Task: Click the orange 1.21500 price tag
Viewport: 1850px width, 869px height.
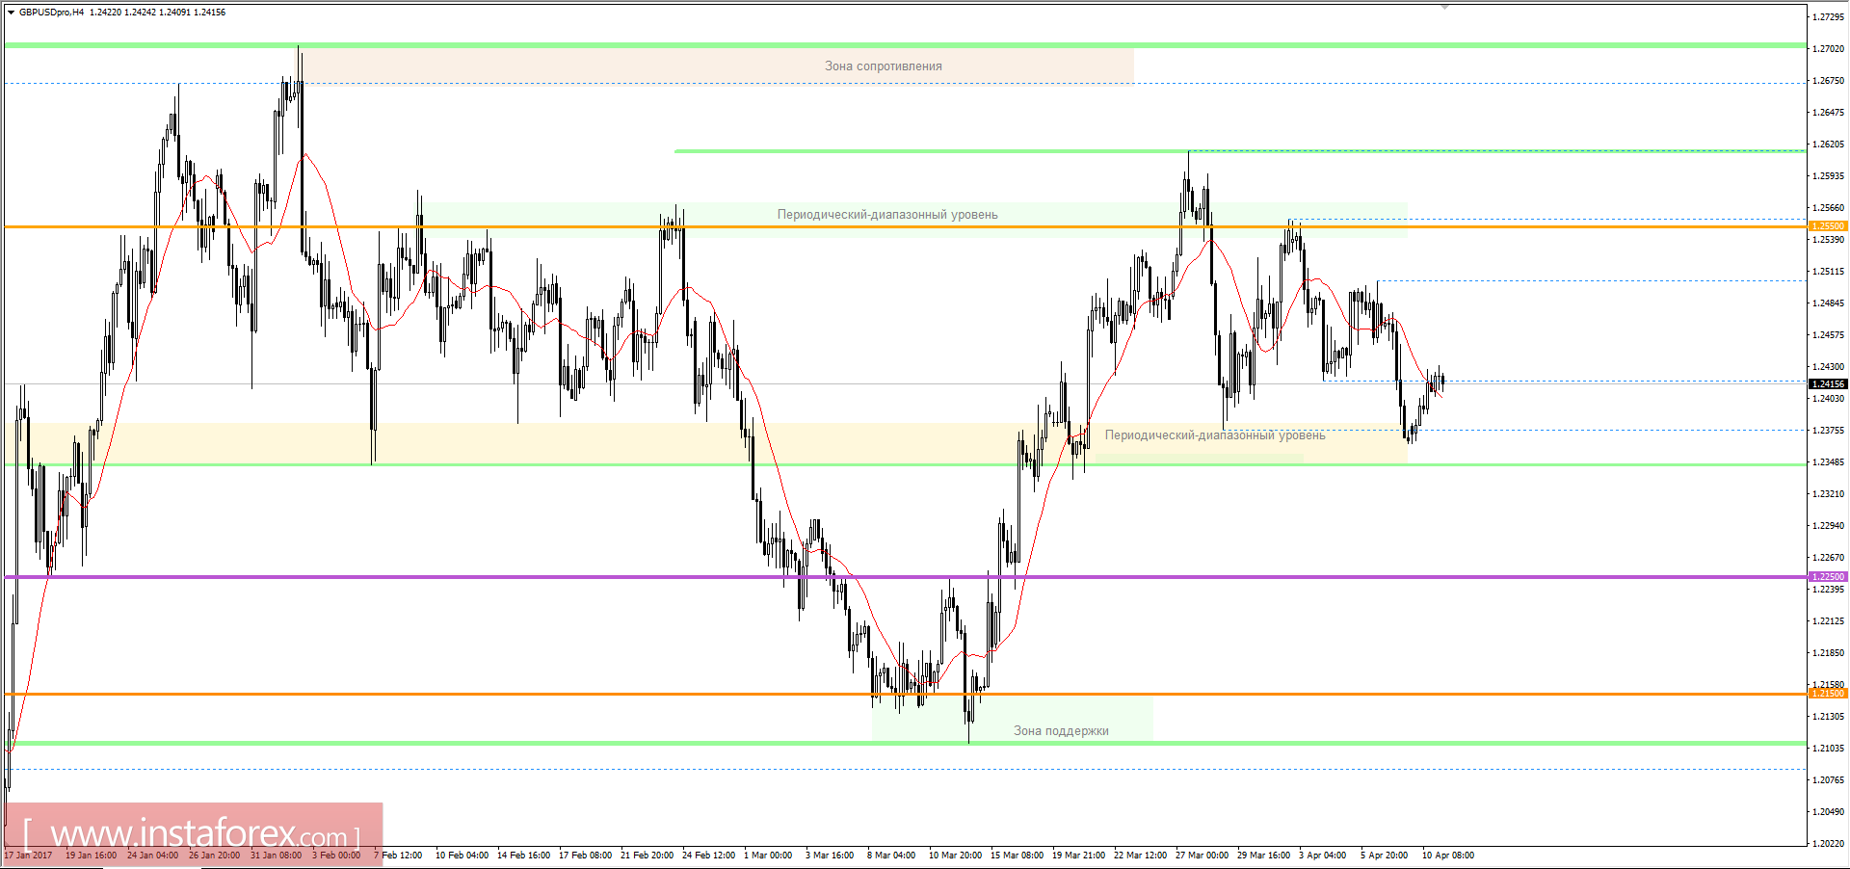Action: (x=1828, y=694)
